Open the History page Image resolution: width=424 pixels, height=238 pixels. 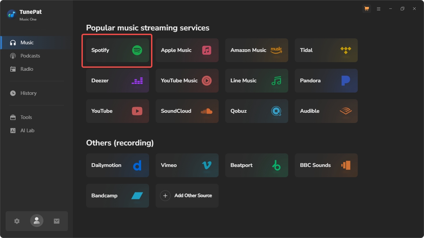(28, 93)
